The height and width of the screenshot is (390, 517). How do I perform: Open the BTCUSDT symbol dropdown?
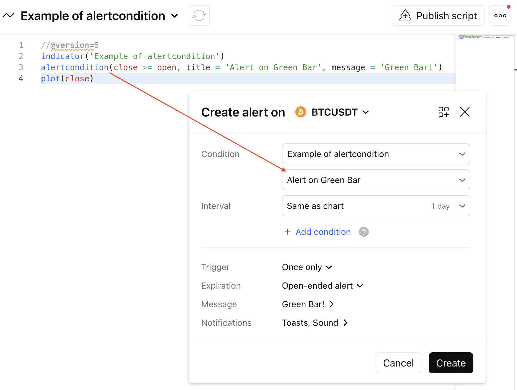click(340, 112)
